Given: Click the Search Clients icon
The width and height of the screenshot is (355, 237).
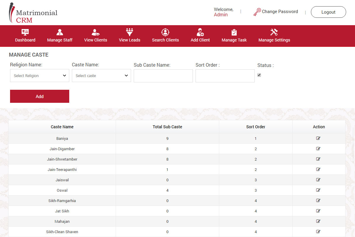Looking at the screenshot, I should [165, 36].
